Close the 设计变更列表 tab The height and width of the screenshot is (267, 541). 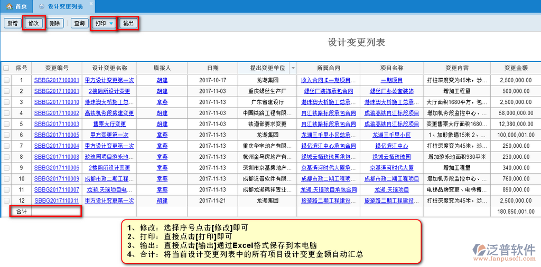click(90, 4)
